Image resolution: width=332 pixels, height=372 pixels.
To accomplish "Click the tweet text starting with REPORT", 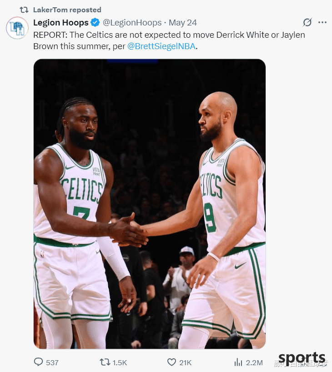I will [x=169, y=40].
